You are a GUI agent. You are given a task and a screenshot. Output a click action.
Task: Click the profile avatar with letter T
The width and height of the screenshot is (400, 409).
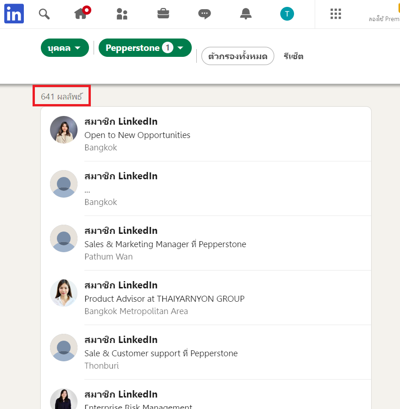point(287,14)
